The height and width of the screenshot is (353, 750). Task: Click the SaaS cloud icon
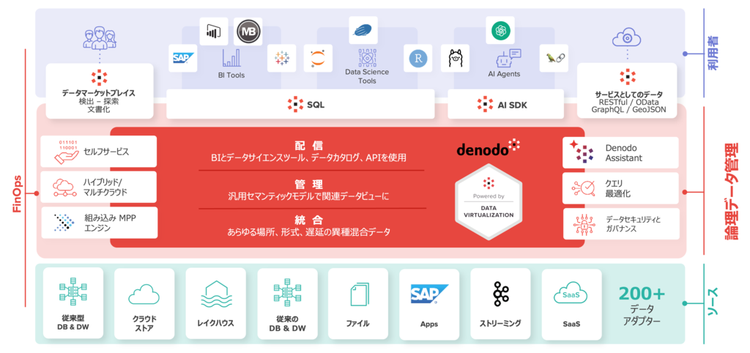(x=571, y=294)
